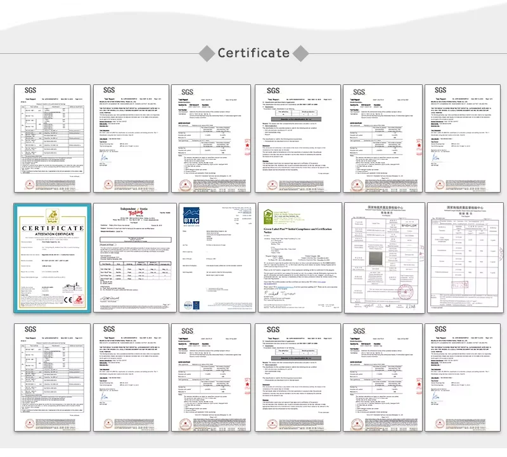Click the CE mark on the attestation certificate

pyautogui.click(x=68, y=300)
